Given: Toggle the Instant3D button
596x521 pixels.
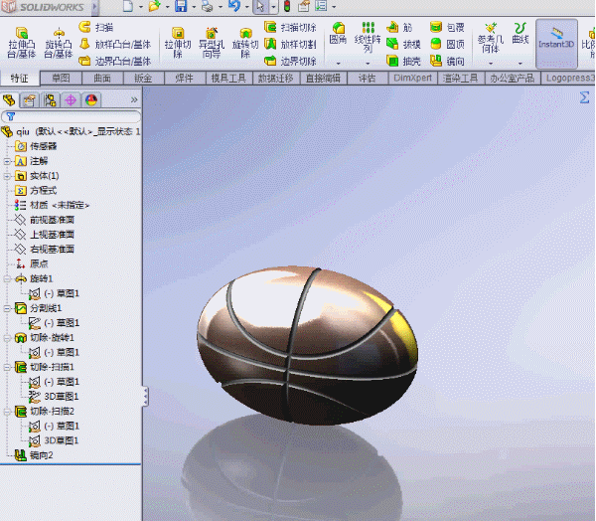Looking at the screenshot, I should point(556,44).
